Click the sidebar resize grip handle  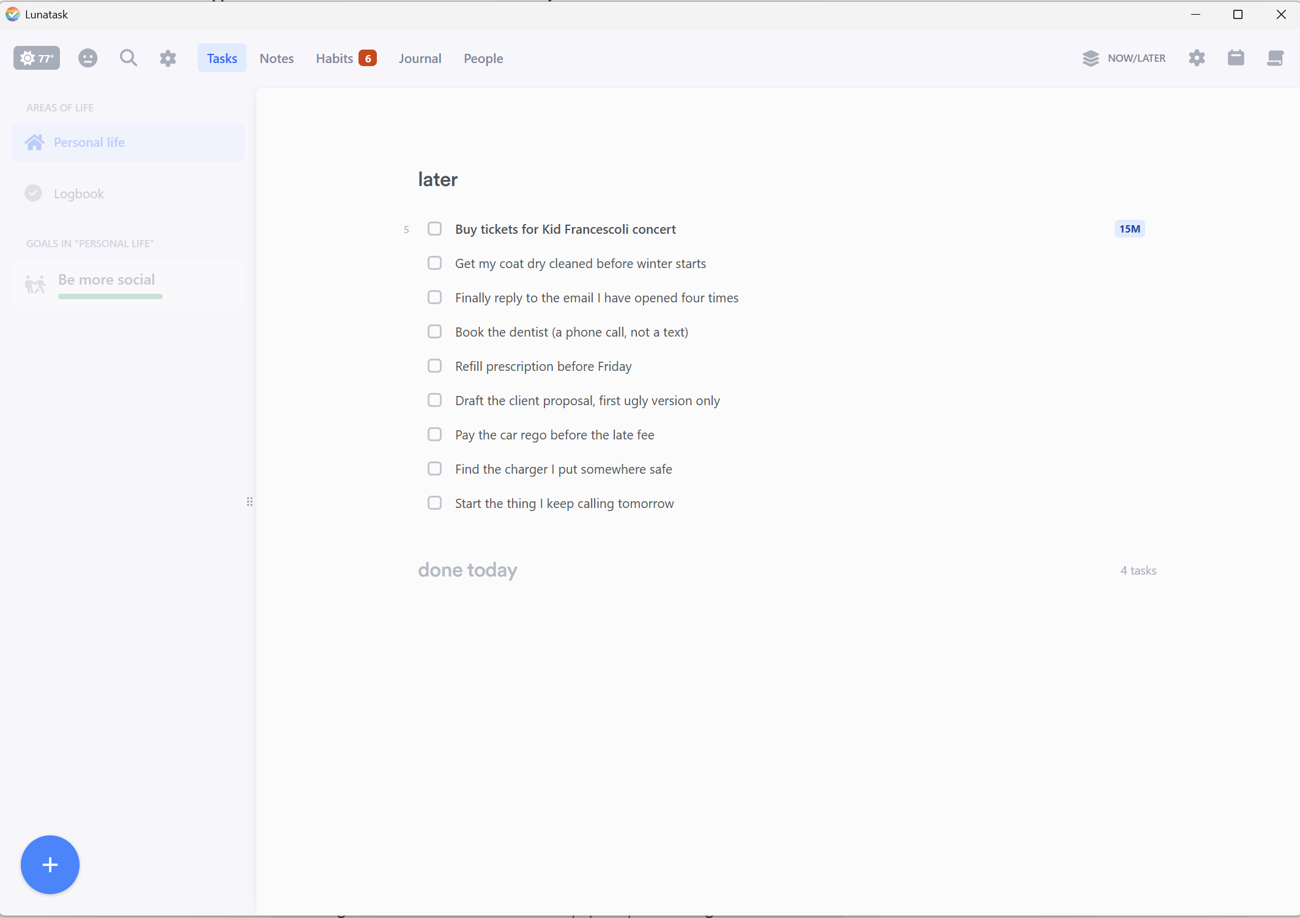tap(250, 502)
